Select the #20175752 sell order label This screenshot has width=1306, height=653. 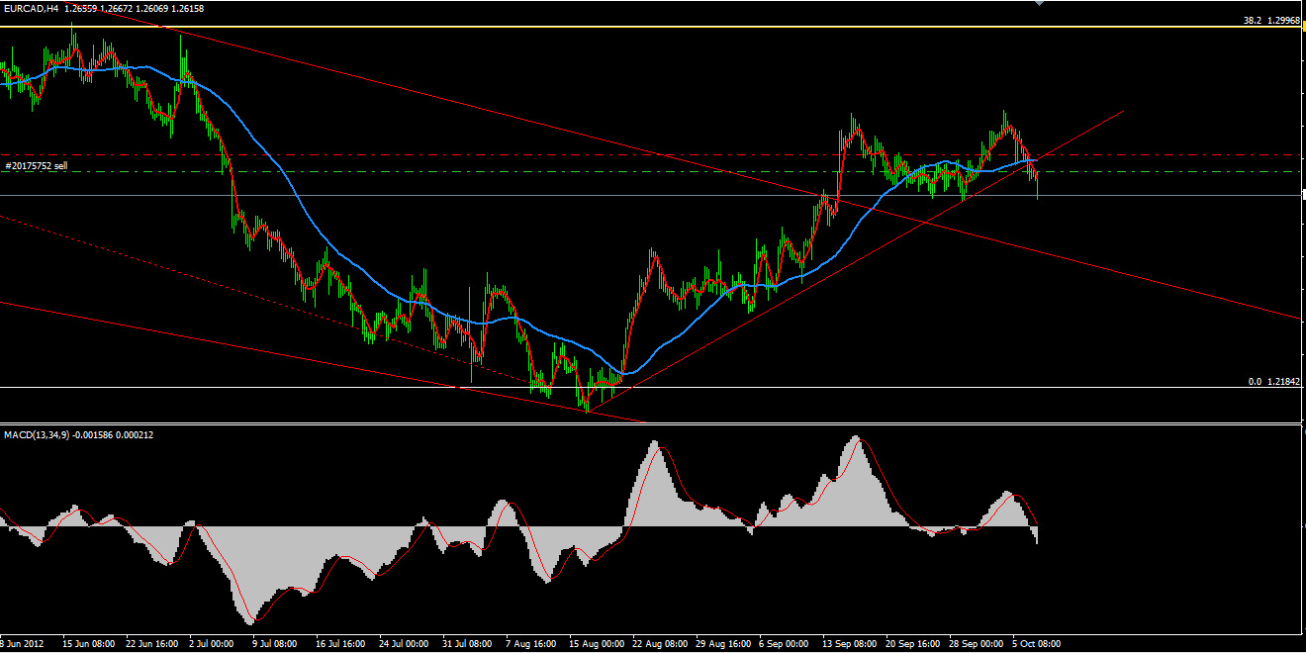[x=36, y=165]
